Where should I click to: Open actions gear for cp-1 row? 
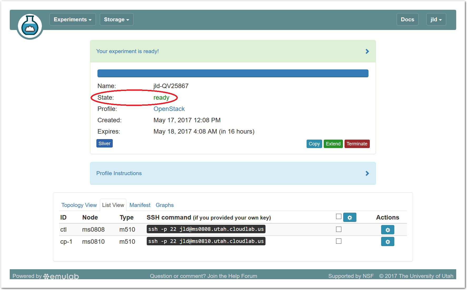(388, 242)
